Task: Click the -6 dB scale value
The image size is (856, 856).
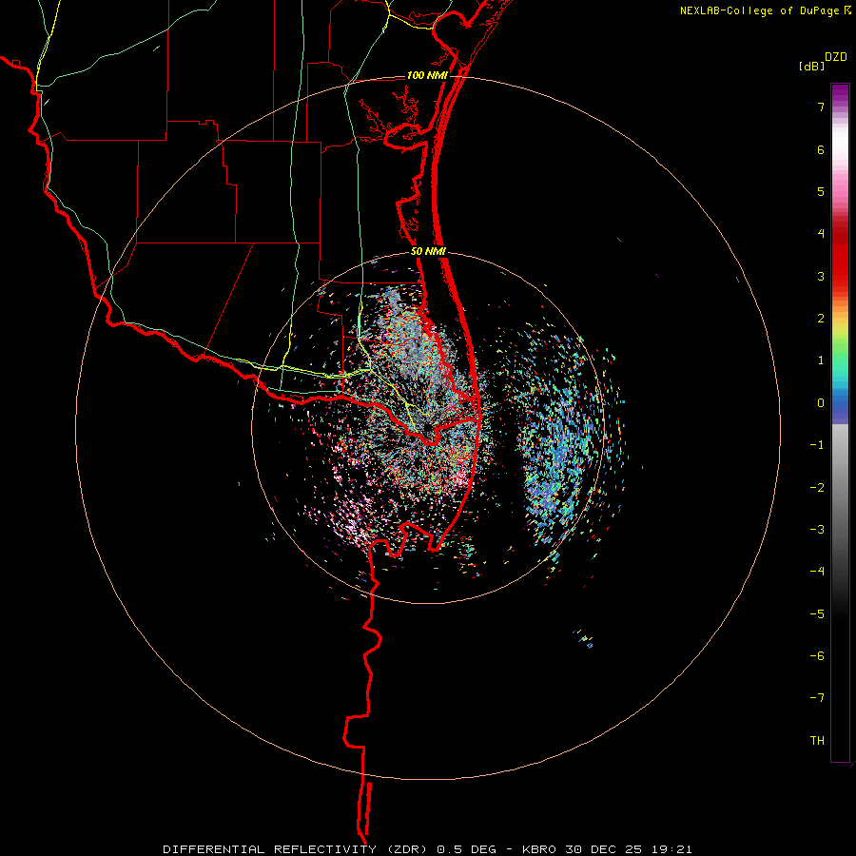Action: (x=817, y=656)
